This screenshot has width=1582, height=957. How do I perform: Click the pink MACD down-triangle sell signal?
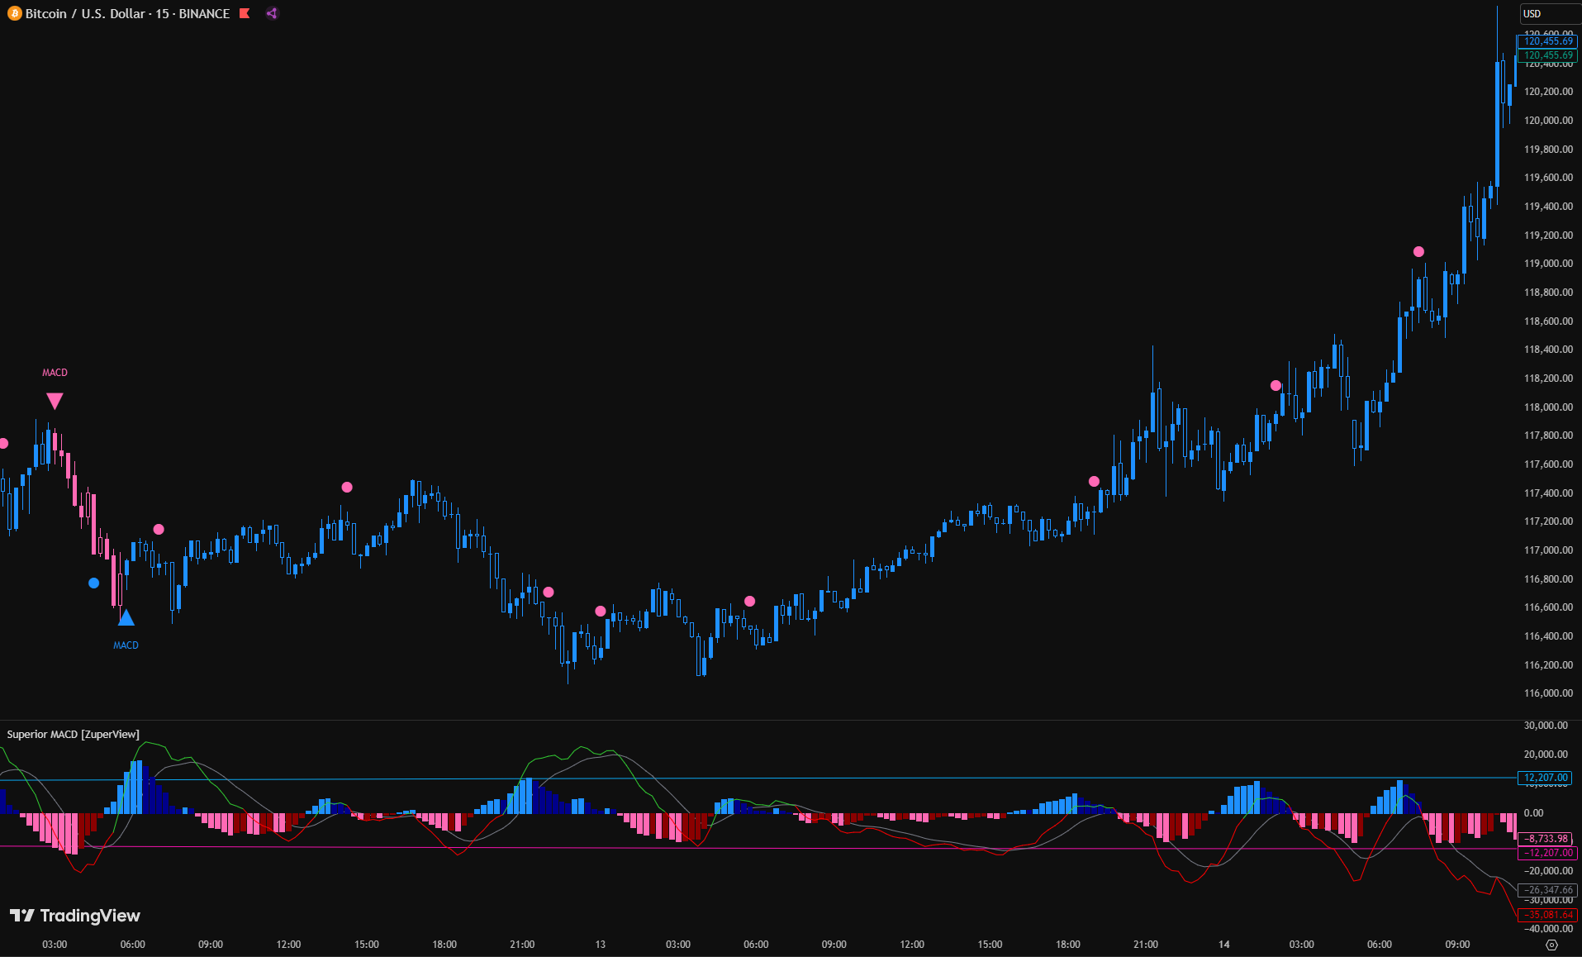pos(55,401)
